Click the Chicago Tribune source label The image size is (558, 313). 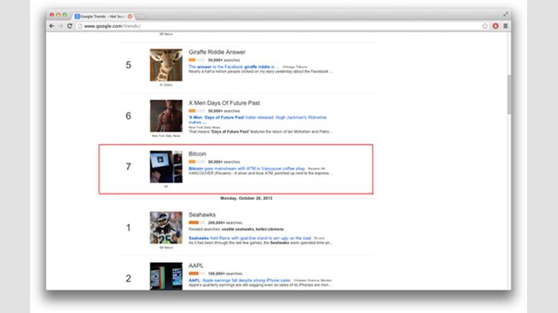pyautogui.click(x=294, y=67)
